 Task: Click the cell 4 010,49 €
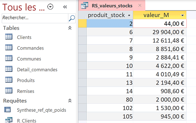click(160, 74)
